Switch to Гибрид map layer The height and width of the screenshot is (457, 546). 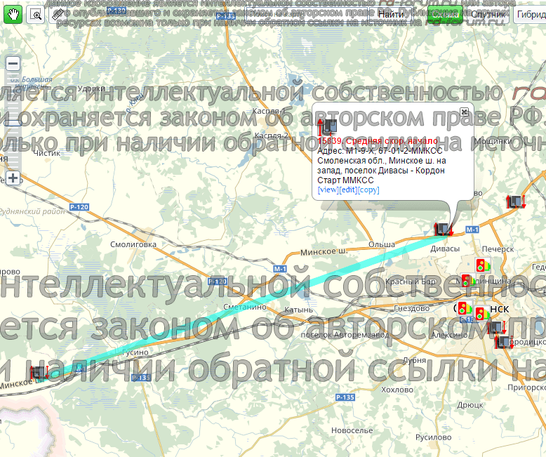tap(530, 14)
